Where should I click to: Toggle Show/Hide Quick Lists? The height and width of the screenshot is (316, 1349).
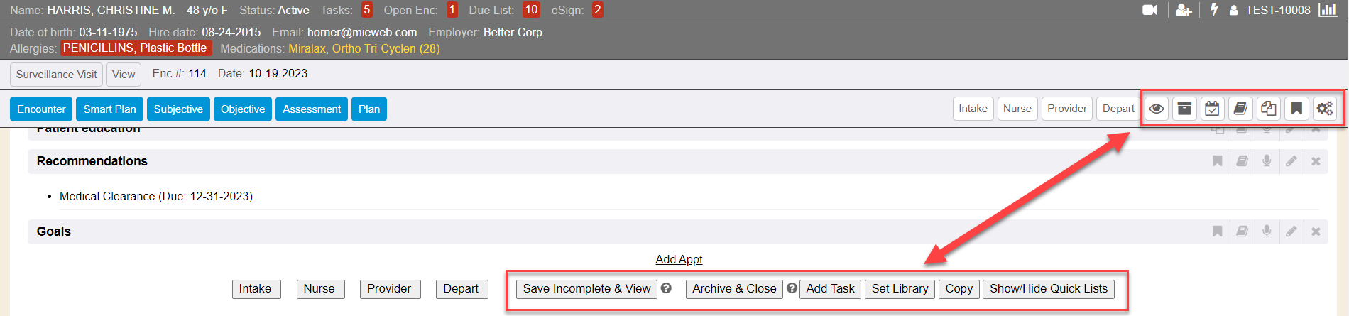pyautogui.click(x=1048, y=289)
